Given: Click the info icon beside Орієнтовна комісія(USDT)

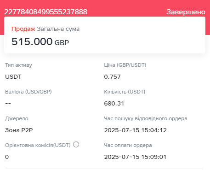Looking at the screenshot, I should click(x=76, y=145).
